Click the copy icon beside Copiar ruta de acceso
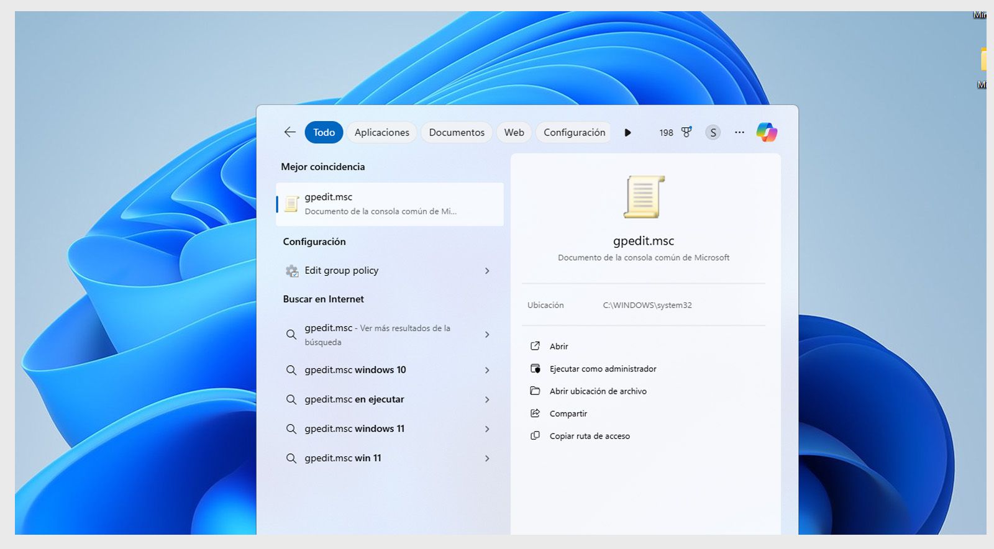Image resolution: width=994 pixels, height=549 pixels. point(535,435)
